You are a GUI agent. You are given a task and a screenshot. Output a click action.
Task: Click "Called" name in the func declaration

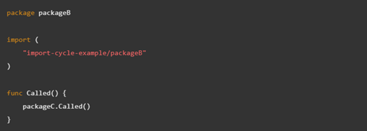tap(38, 93)
